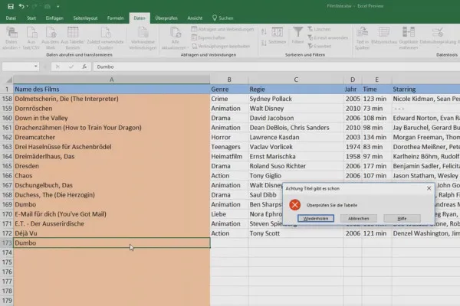Open Datenüberprüfung
The width and height of the screenshot is (460, 306).
[438, 36]
